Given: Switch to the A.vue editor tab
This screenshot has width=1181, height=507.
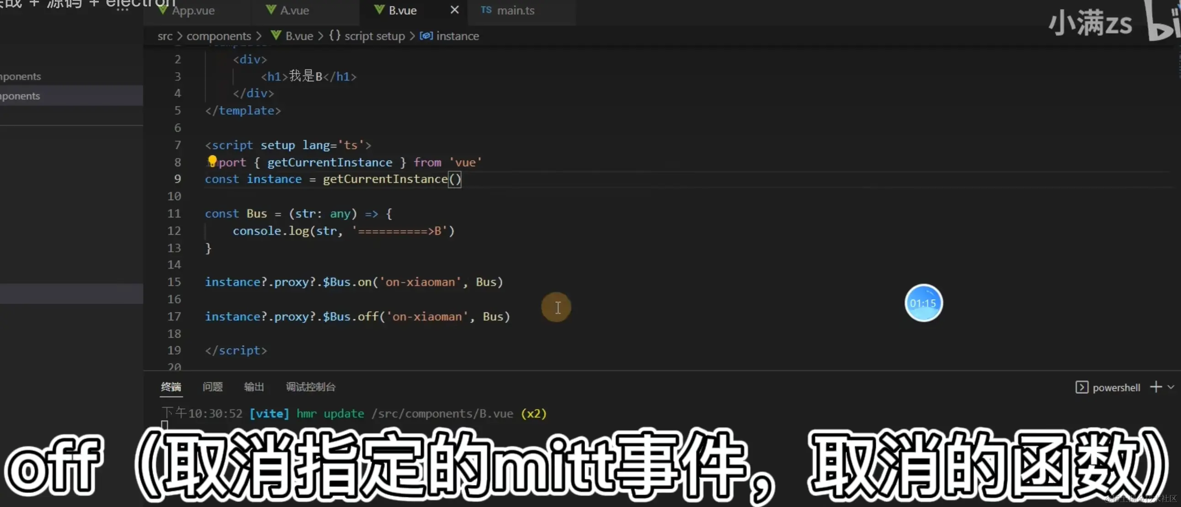Looking at the screenshot, I should point(294,10).
